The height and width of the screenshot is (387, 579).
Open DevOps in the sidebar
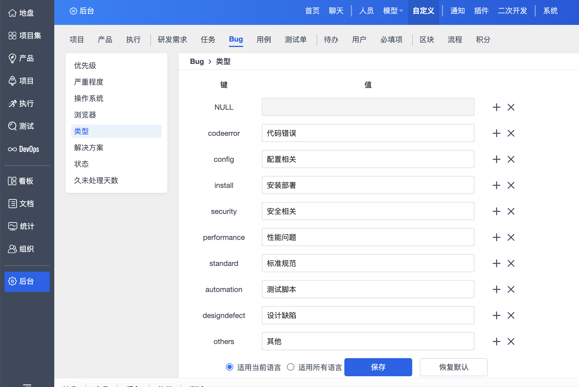(24, 149)
